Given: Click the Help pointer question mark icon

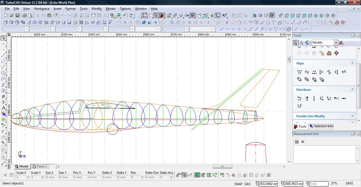Looking at the screenshot, I should tap(225, 16).
